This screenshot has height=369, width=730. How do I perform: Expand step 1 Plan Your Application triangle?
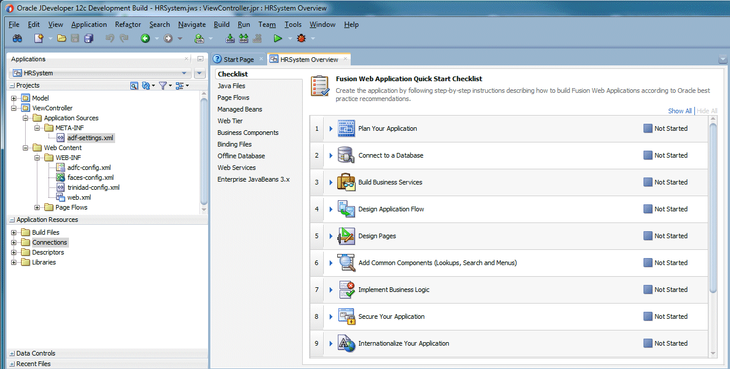click(x=331, y=128)
